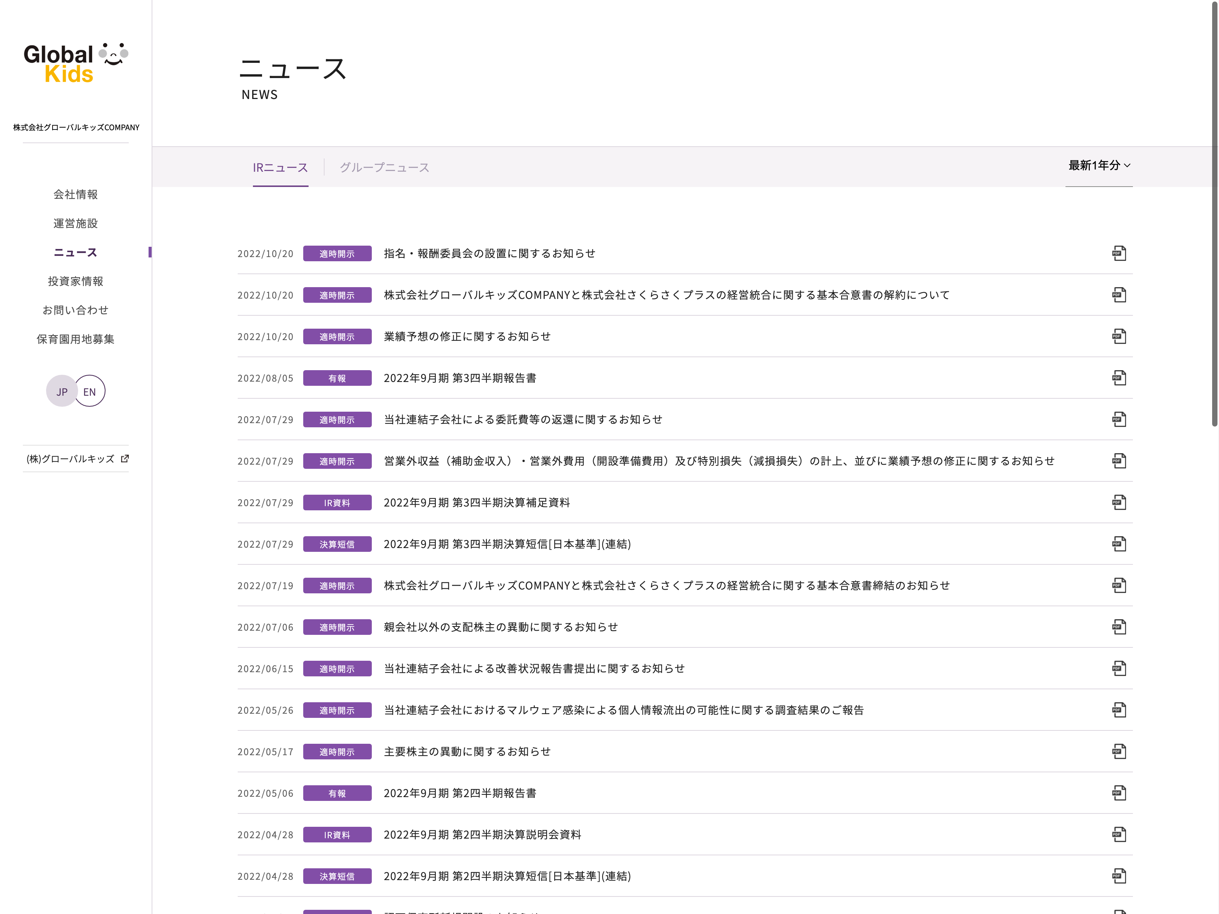Click PDF icon for 親会社以外の支配株主 notice
1219x914 pixels.
[x=1119, y=627]
